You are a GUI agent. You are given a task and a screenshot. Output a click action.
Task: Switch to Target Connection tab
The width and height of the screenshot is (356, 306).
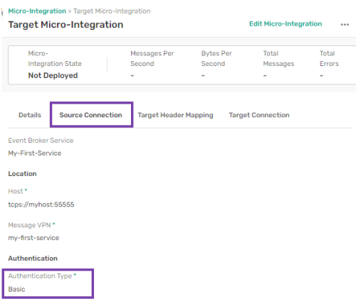[x=259, y=115]
